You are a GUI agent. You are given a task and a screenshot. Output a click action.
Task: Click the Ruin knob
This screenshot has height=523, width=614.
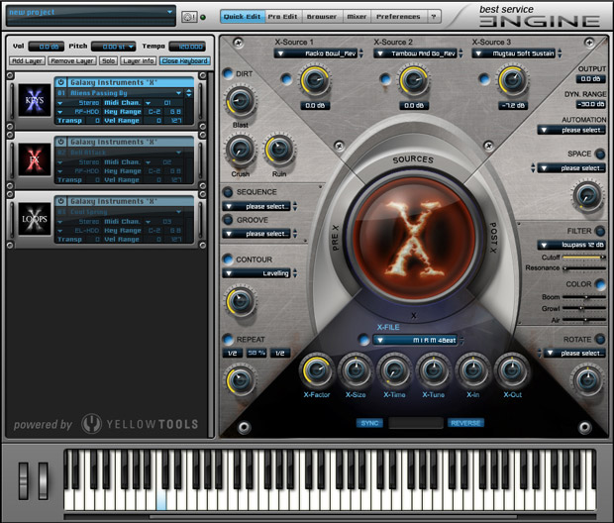point(279,151)
